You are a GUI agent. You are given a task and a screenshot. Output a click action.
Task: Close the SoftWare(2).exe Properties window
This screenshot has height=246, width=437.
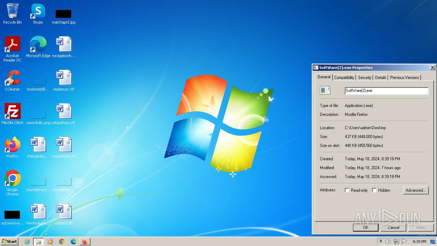pos(432,68)
